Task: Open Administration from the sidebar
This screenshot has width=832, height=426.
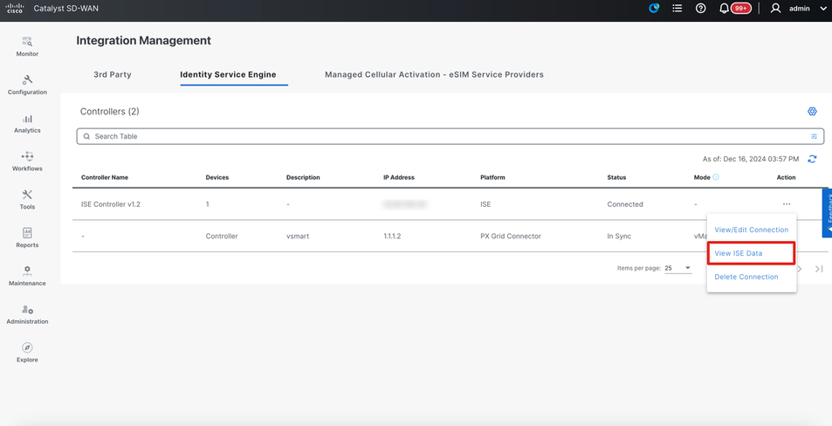Action: coord(27,314)
